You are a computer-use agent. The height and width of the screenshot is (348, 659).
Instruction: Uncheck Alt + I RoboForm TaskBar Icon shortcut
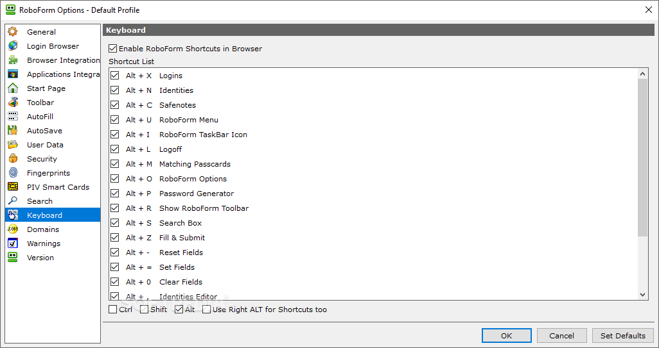tap(115, 134)
